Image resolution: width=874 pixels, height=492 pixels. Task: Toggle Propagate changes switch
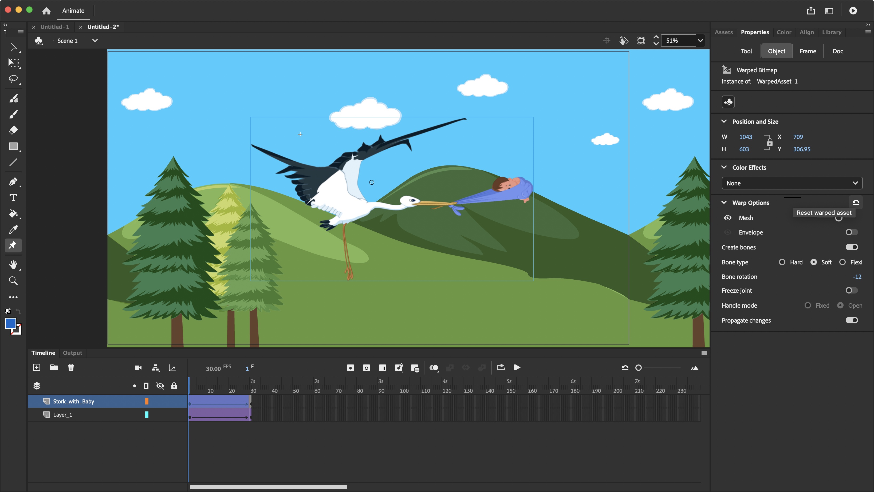pos(852,320)
